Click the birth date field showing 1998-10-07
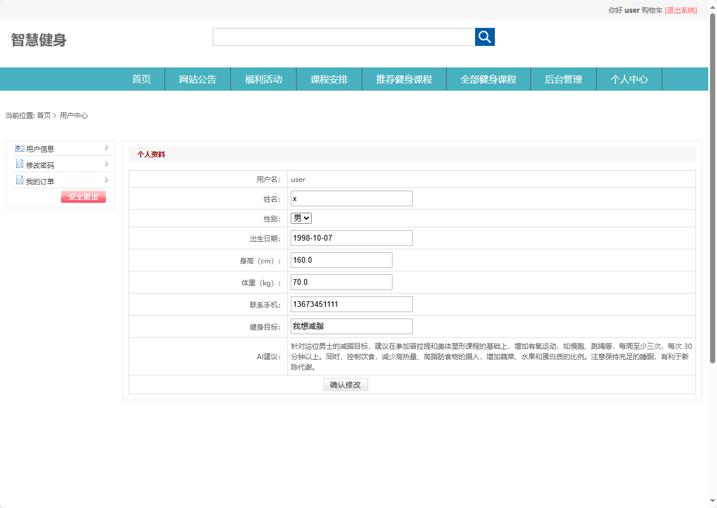 351,238
